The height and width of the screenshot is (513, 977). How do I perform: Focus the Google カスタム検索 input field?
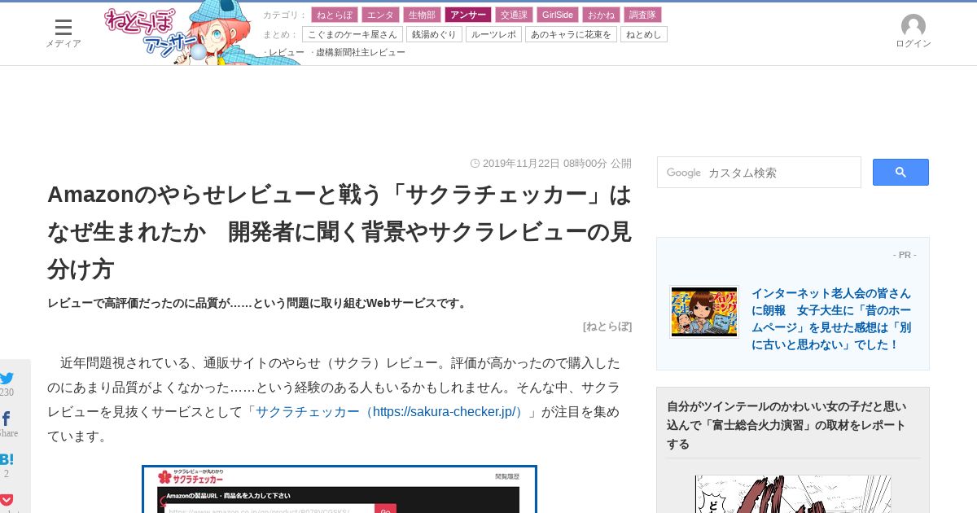759,173
